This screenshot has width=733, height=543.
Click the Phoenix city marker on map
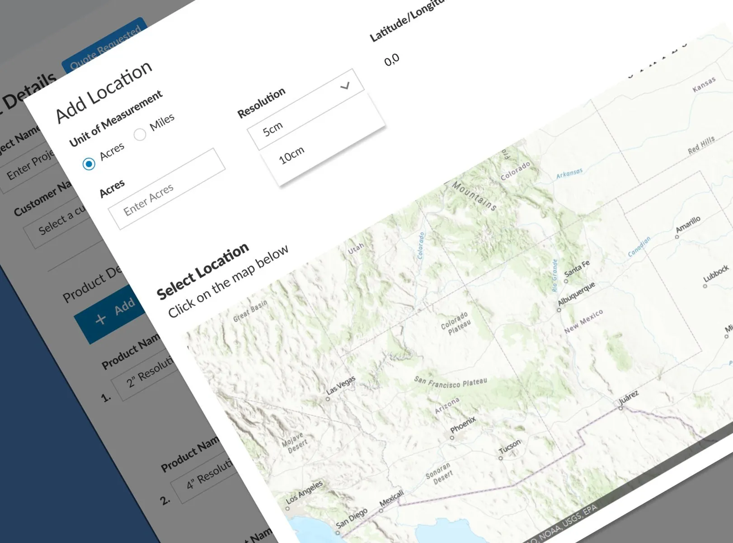pos(452,438)
